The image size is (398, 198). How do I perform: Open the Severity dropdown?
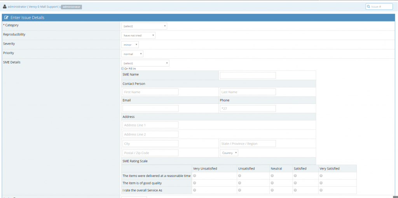[130, 45]
